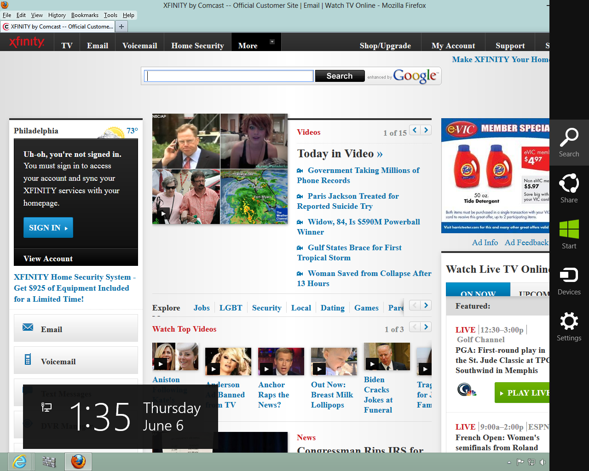This screenshot has height=471, width=589.
Task: Open Gulf States Brace for First Tropical Storm
Action: coord(354,248)
